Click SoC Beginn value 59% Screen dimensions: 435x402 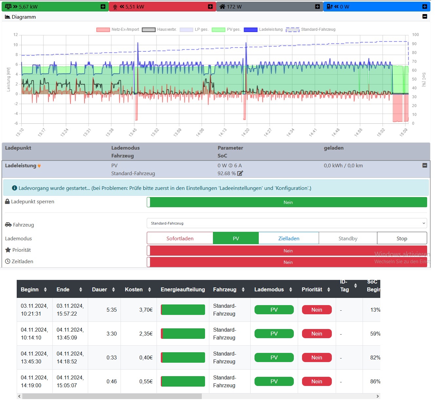(x=375, y=334)
